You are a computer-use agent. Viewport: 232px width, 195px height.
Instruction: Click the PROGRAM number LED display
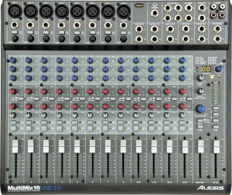[x=206, y=69]
